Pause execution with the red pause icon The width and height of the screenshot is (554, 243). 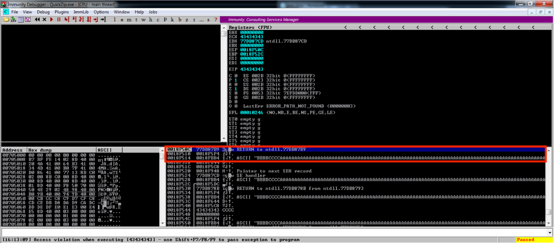[59, 19]
